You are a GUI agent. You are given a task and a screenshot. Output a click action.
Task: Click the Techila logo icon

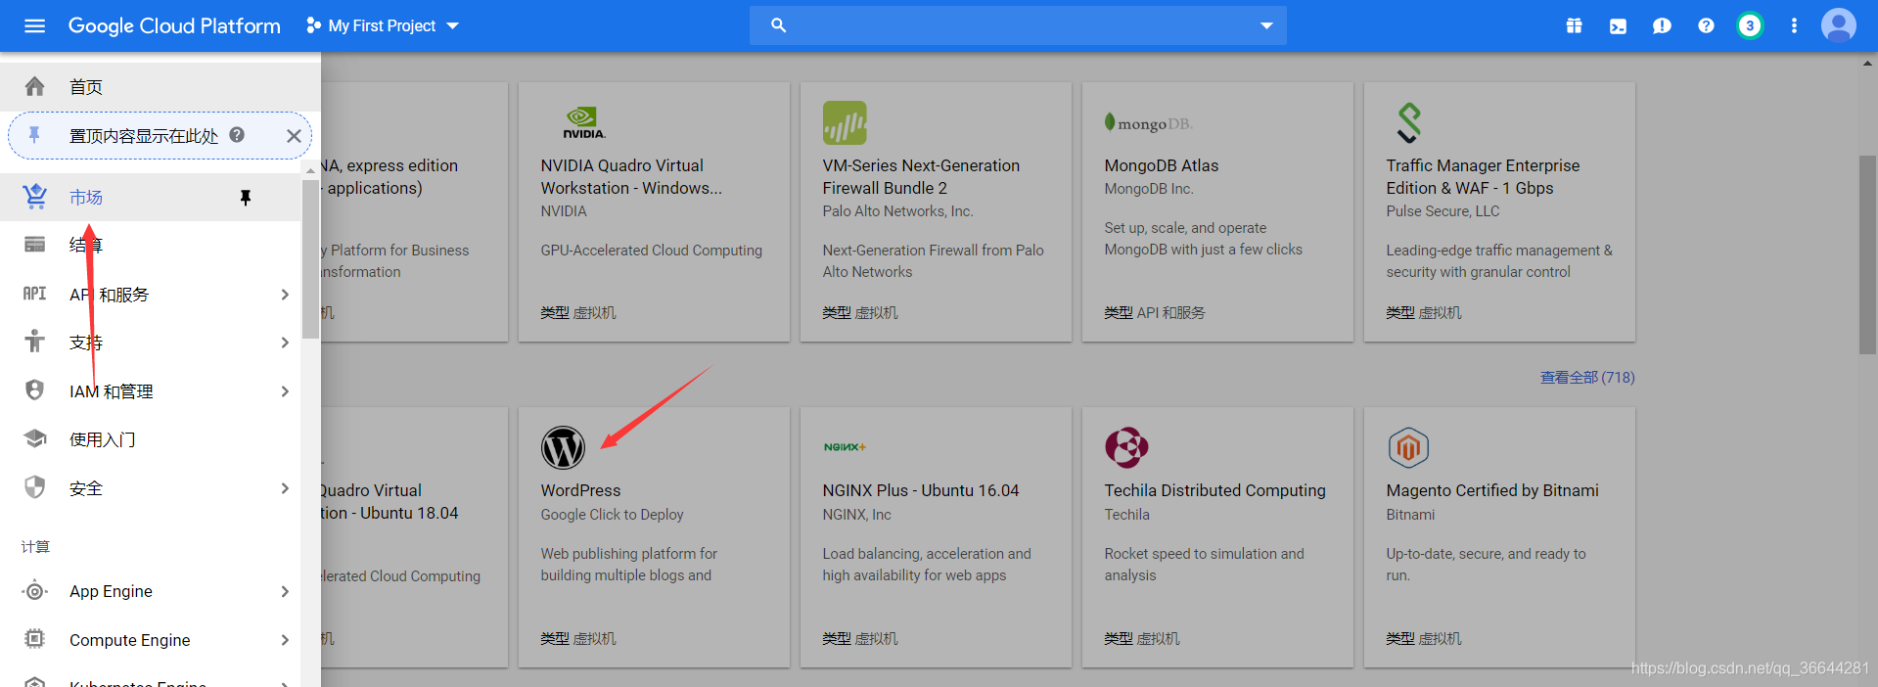point(1126,448)
